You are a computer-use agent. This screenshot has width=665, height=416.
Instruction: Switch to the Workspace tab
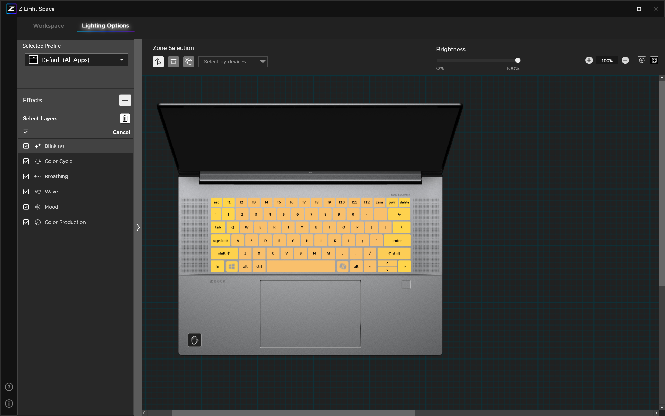click(x=48, y=26)
